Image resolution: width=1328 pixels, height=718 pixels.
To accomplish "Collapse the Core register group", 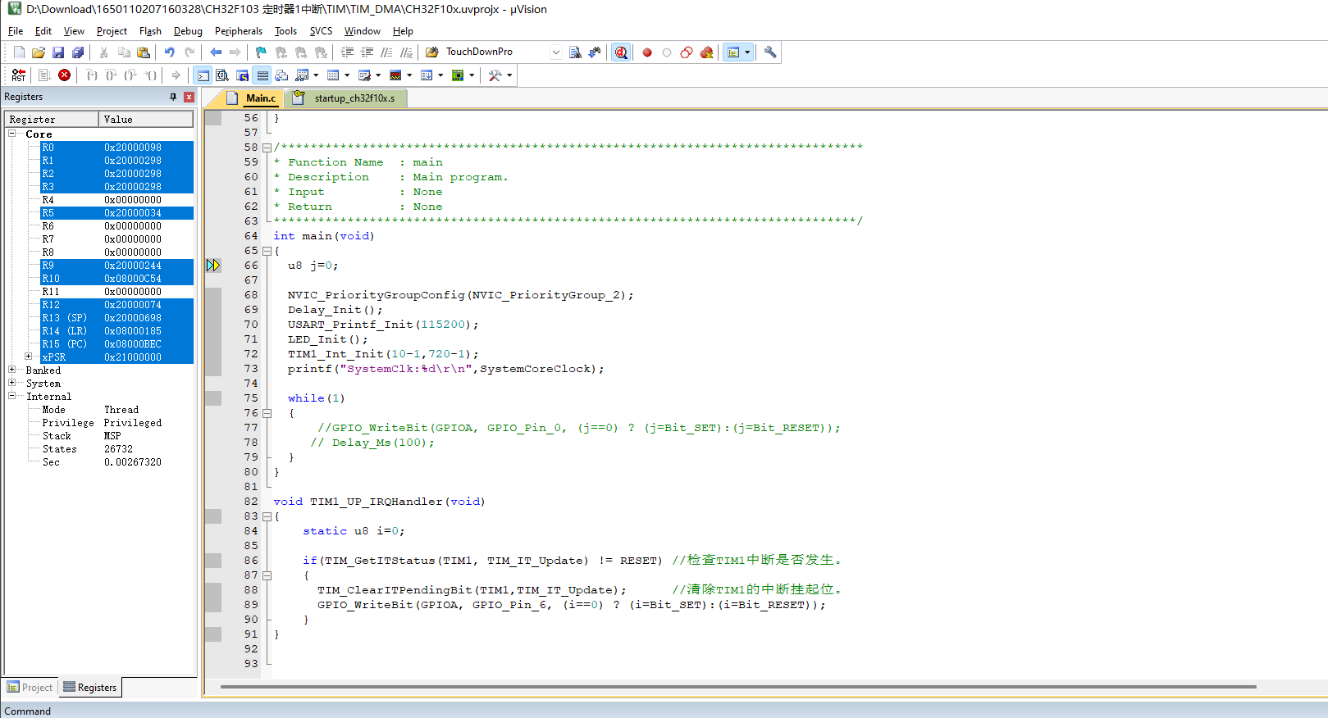I will pos(12,134).
